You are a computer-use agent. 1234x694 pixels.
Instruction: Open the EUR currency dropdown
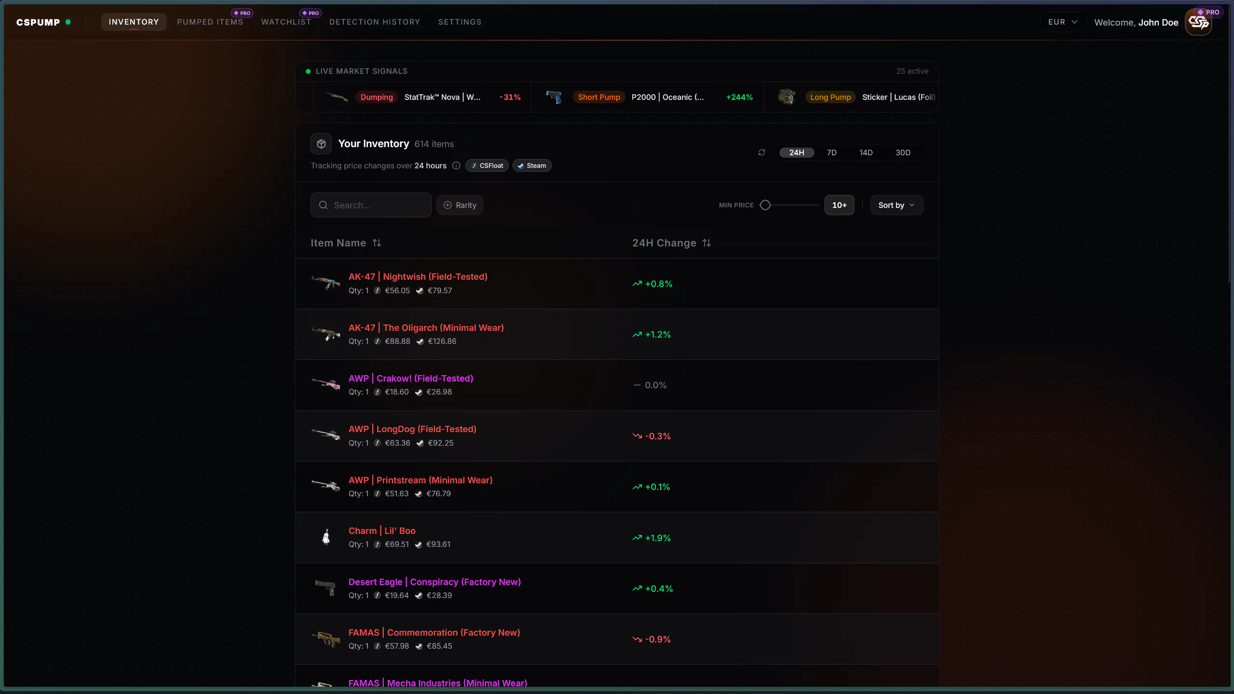click(1063, 22)
